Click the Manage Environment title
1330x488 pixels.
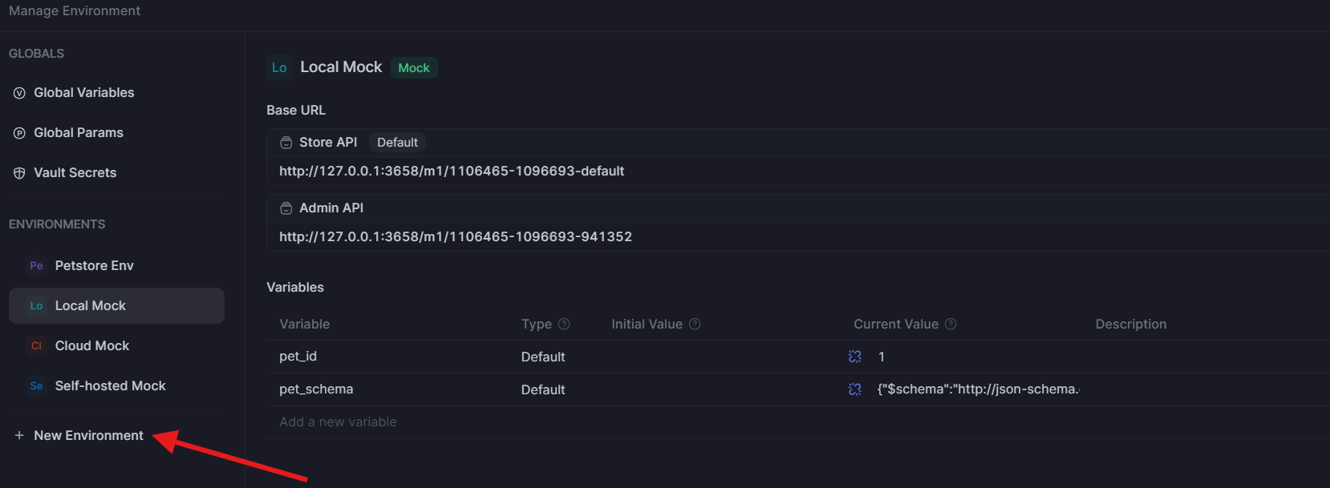pos(75,11)
